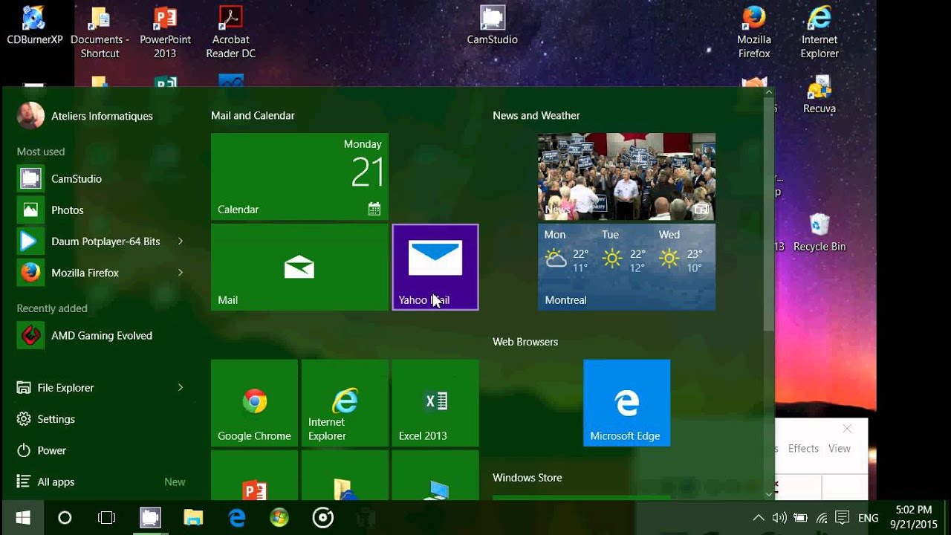This screenshot has height=535, width=951.
Task: Expand the Mozilla Firefox jump list arrow
Action: click(181, 273)
